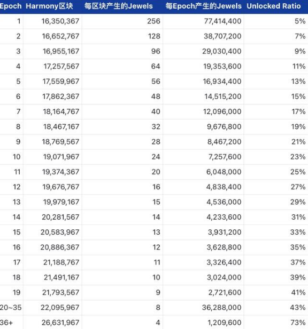The width and height of the screenshot is (308, 329).
Task: Select the 36,288,000 Jewels cell
Action: pos(222,307)
